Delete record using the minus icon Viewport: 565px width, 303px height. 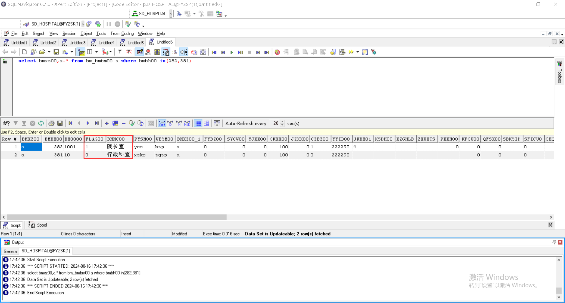[x=124, y=123]
